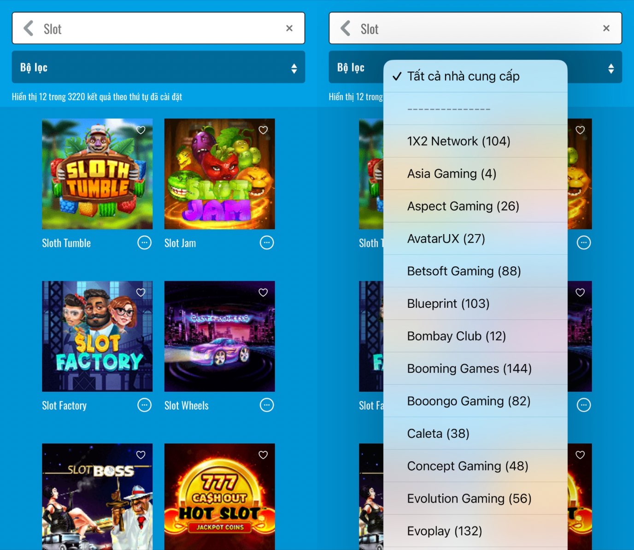634x550 pixels.
Task: Launch the Slot Jam game thumbnail, left screen
Action: tap(220, 174)
